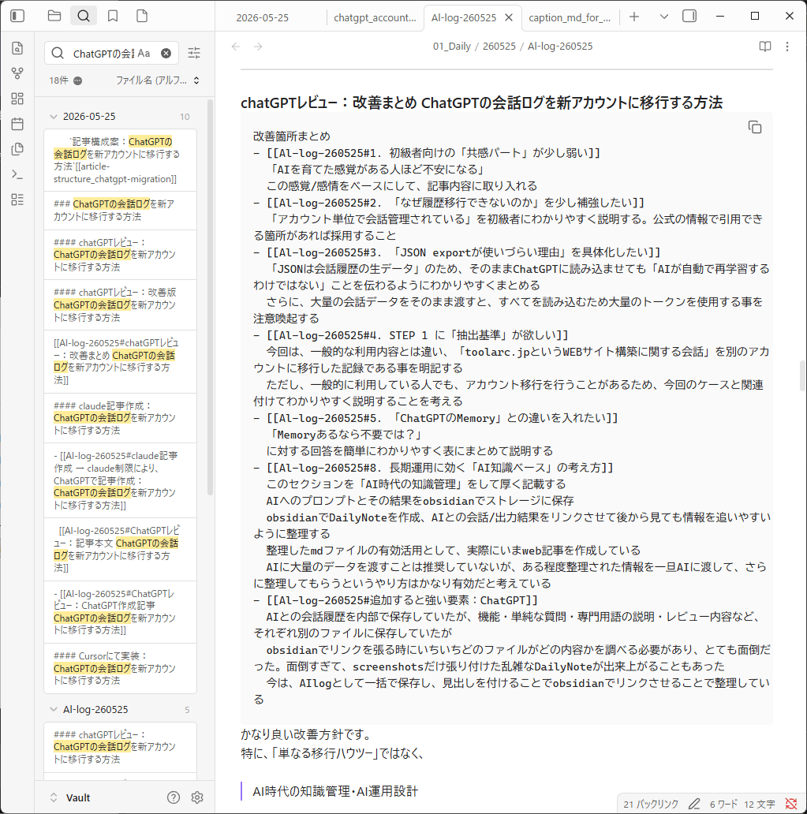This screenshot has width=807, height=814.
Task: Toggle editing mode pencil in status bar
Action: [x=694, y=804]
